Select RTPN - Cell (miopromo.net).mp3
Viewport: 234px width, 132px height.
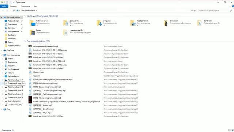tap(48, 94)
